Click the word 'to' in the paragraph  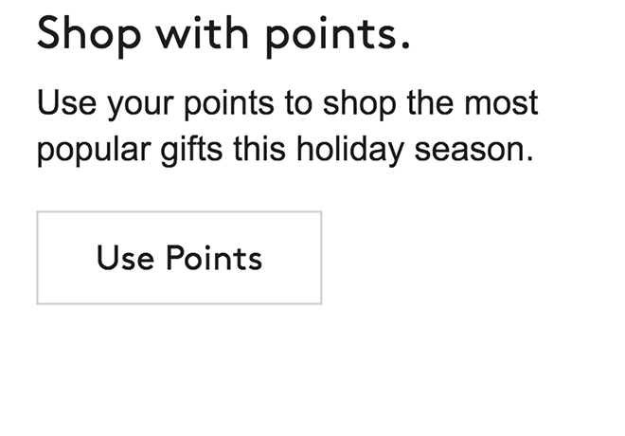[299, 103]
